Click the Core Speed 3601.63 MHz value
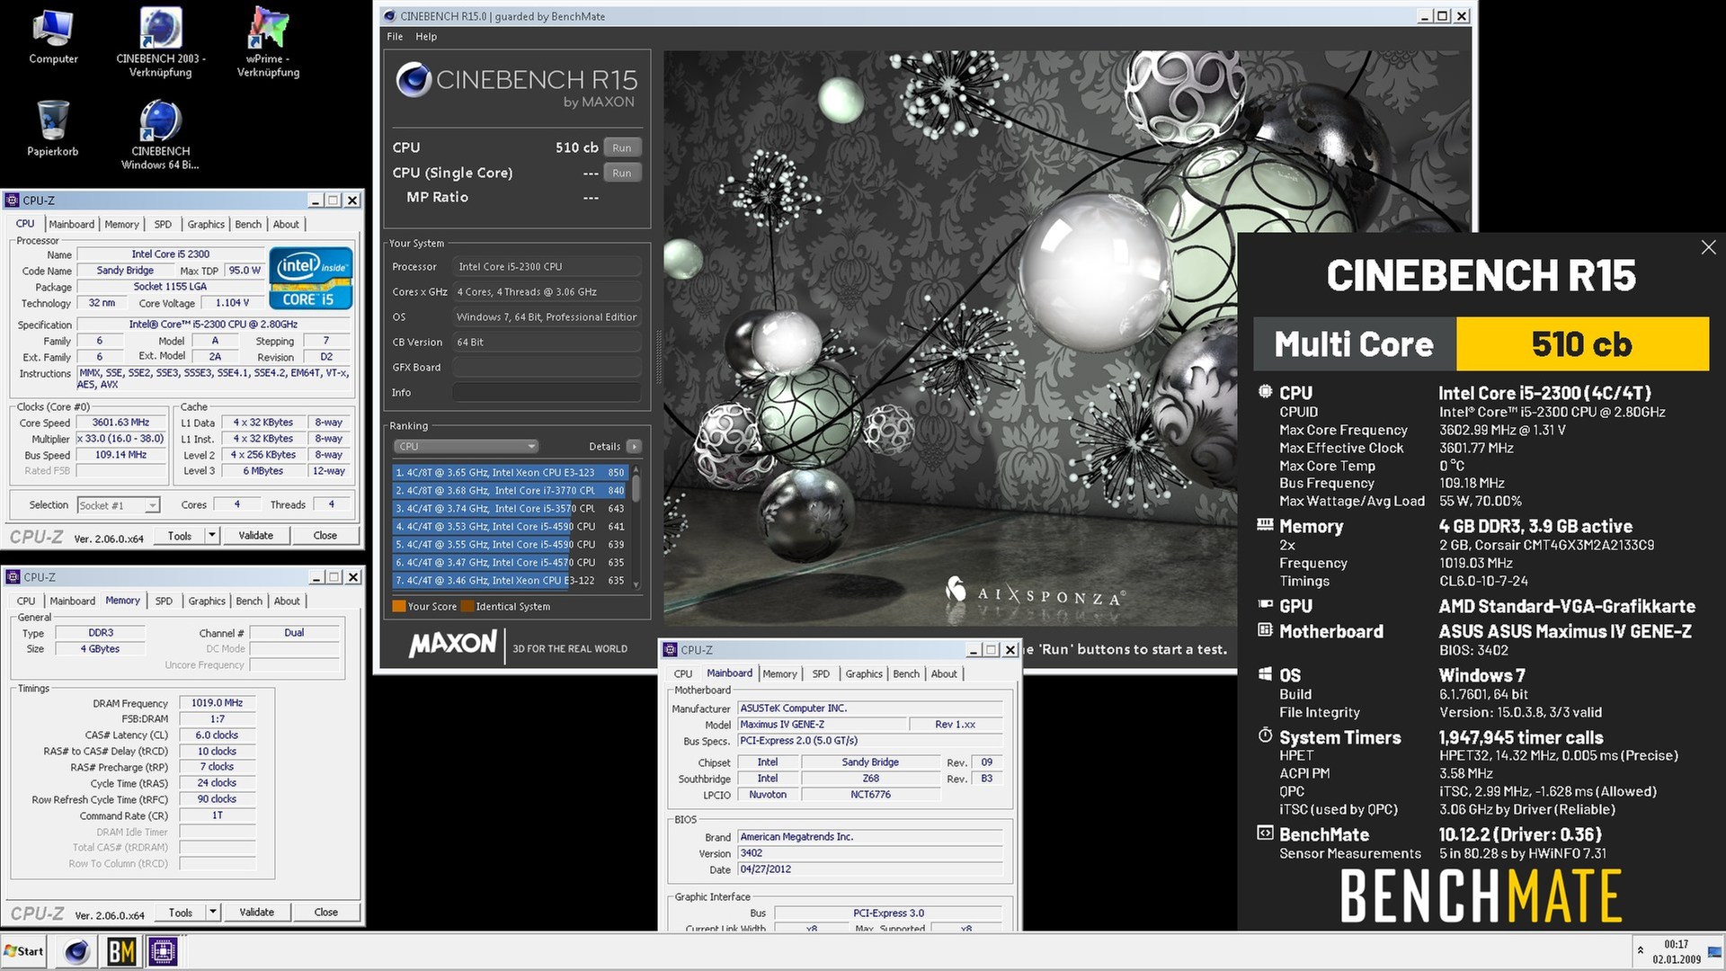The width and height of the screenshot is (1726, 971). click(121, 423)
